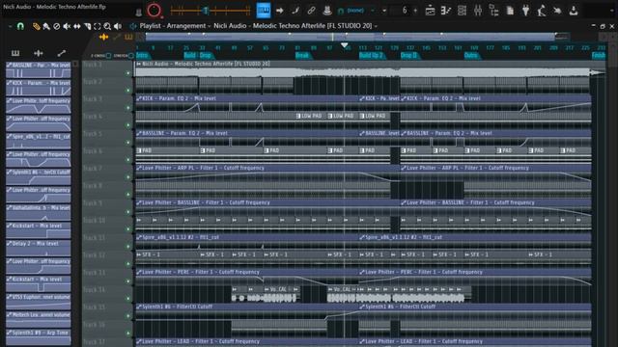The width and height of the screenshot is (618, 347).
Task: Open the Channel rack icon
Action: coord(462,11)
